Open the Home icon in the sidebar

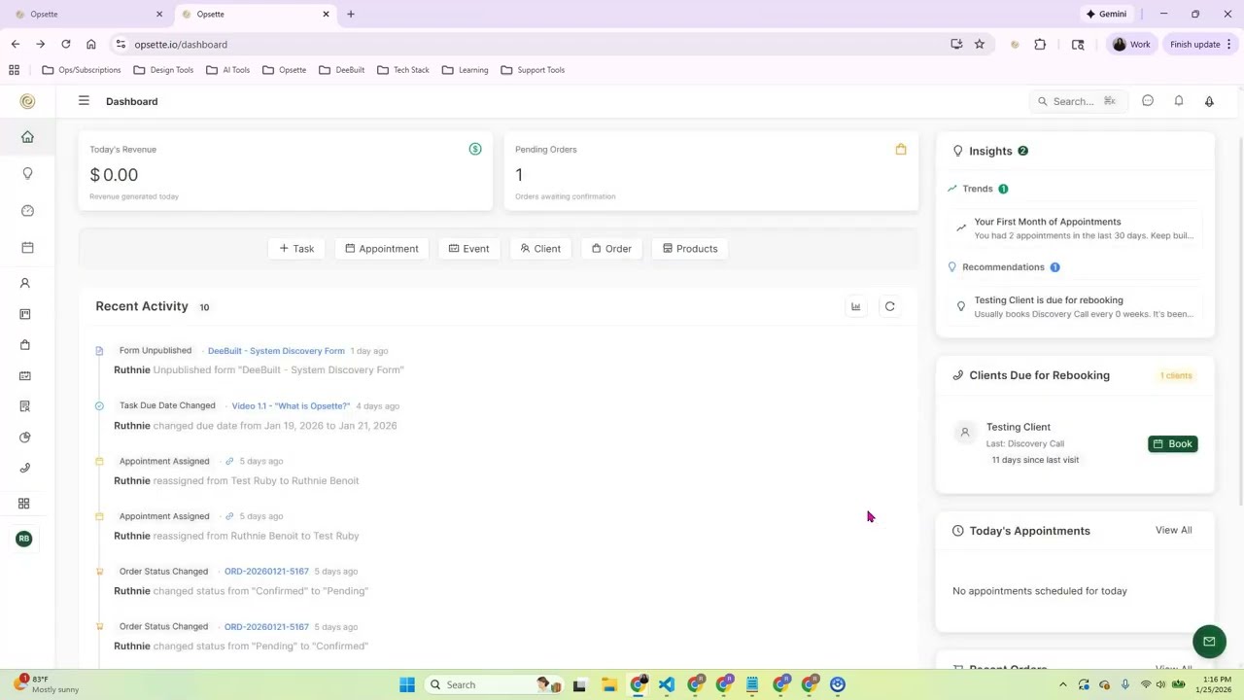point(27,137)
